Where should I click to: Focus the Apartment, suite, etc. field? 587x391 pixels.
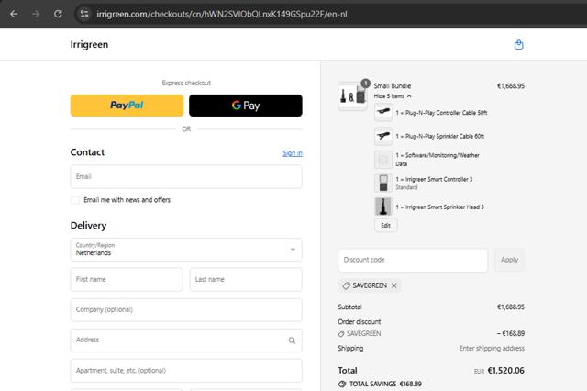(186, 371)
